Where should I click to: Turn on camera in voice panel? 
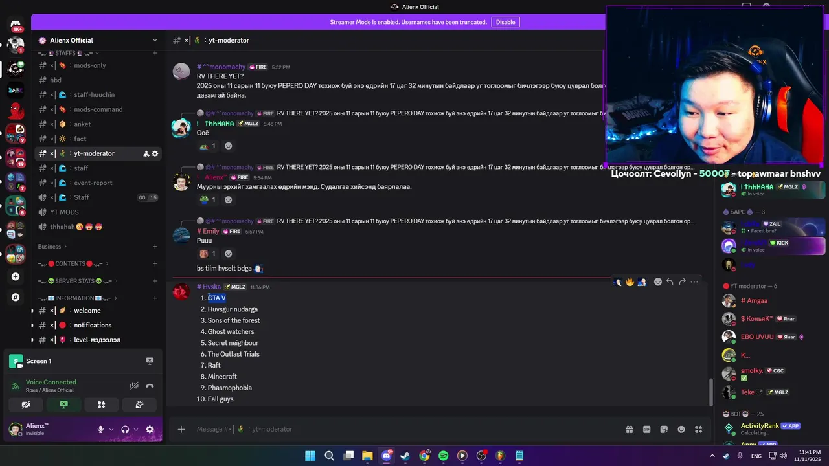point(26,405)
